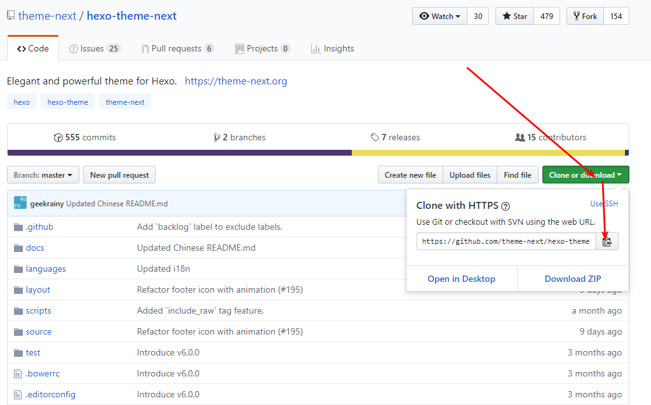The width and height of the screenshot is (651, 405).
Task: Click the scripts folder icon
Action: 18,311
